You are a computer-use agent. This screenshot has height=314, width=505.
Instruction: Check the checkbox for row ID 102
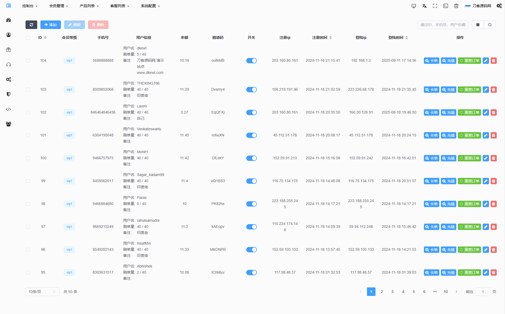click(28, 112)
